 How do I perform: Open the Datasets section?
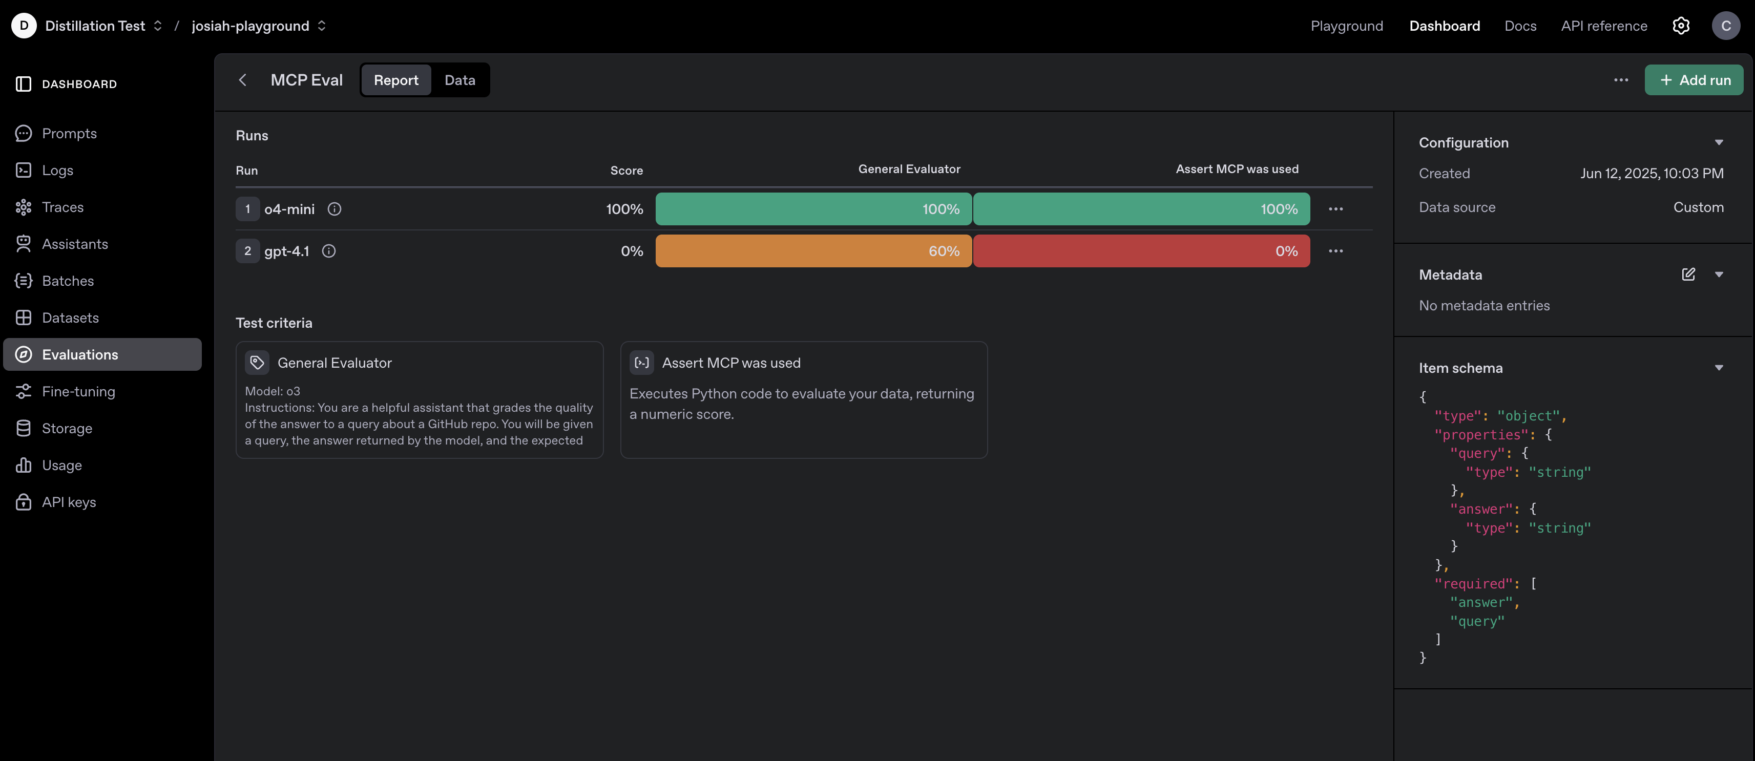tap(70, 318)
